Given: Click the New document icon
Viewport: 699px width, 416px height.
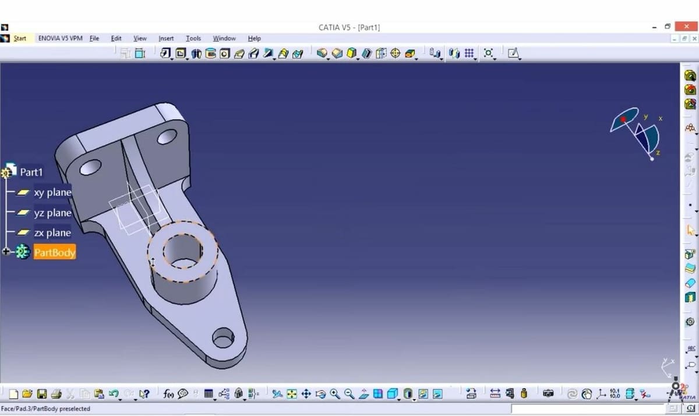Looking at the screenshot, I should 13,394.
